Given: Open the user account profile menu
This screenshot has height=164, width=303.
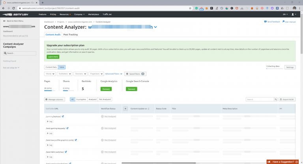Looking at the screenshot, I should 294,14.
